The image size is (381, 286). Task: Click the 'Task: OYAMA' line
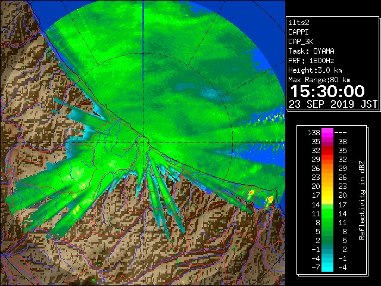[x=311, y=51]
